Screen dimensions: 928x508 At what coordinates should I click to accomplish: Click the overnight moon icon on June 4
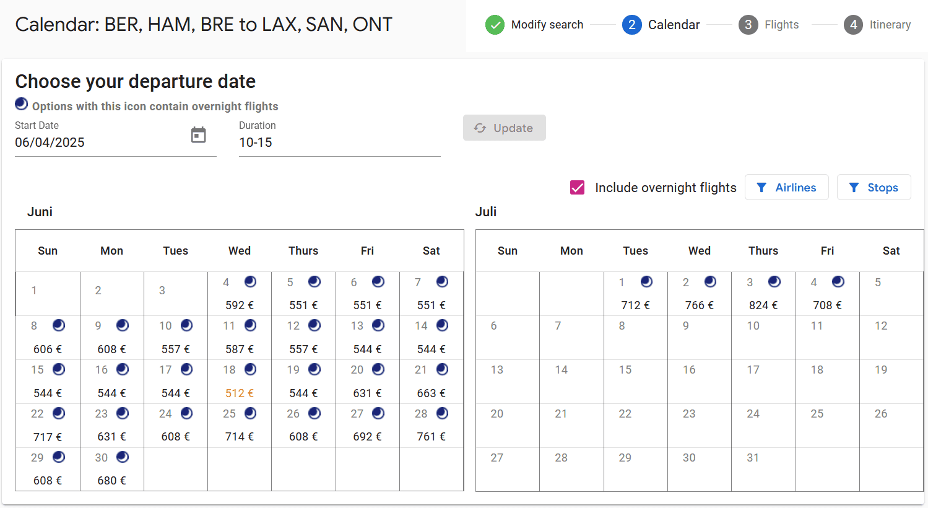click(250, 282)
